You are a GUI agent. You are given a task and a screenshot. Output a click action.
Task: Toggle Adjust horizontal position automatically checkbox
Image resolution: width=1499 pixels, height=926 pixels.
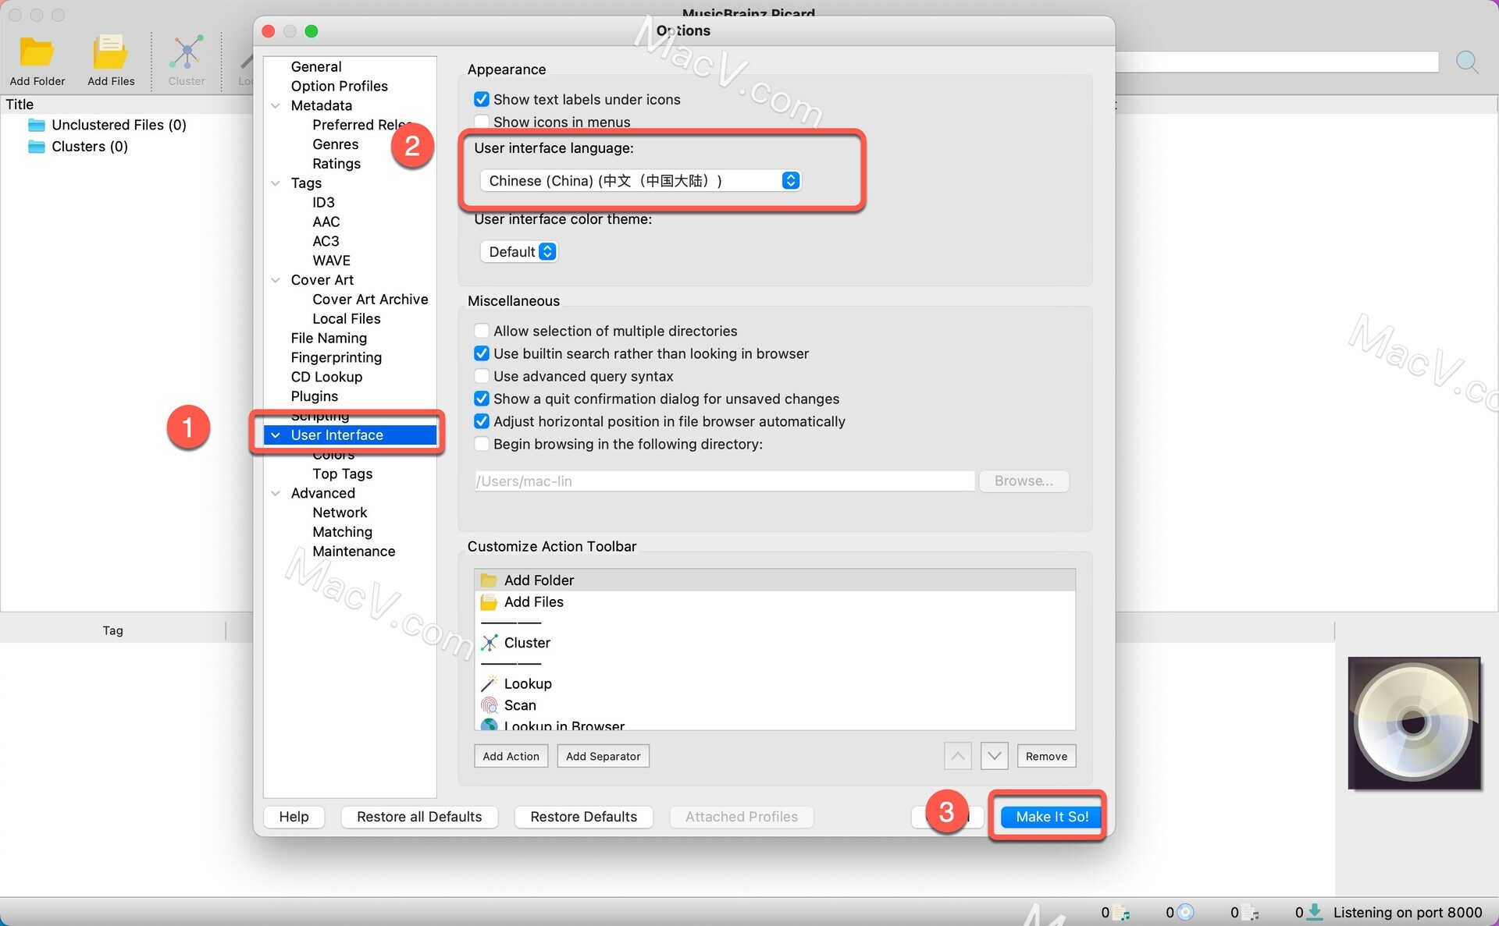tap(482, 422)
